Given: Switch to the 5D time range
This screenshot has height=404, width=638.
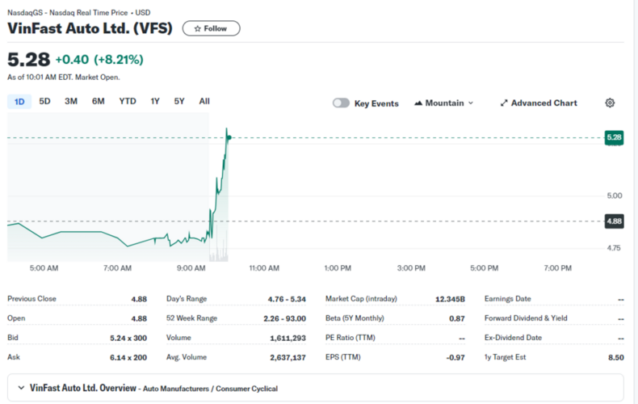Looking at the screenshot, I should 45,101.
